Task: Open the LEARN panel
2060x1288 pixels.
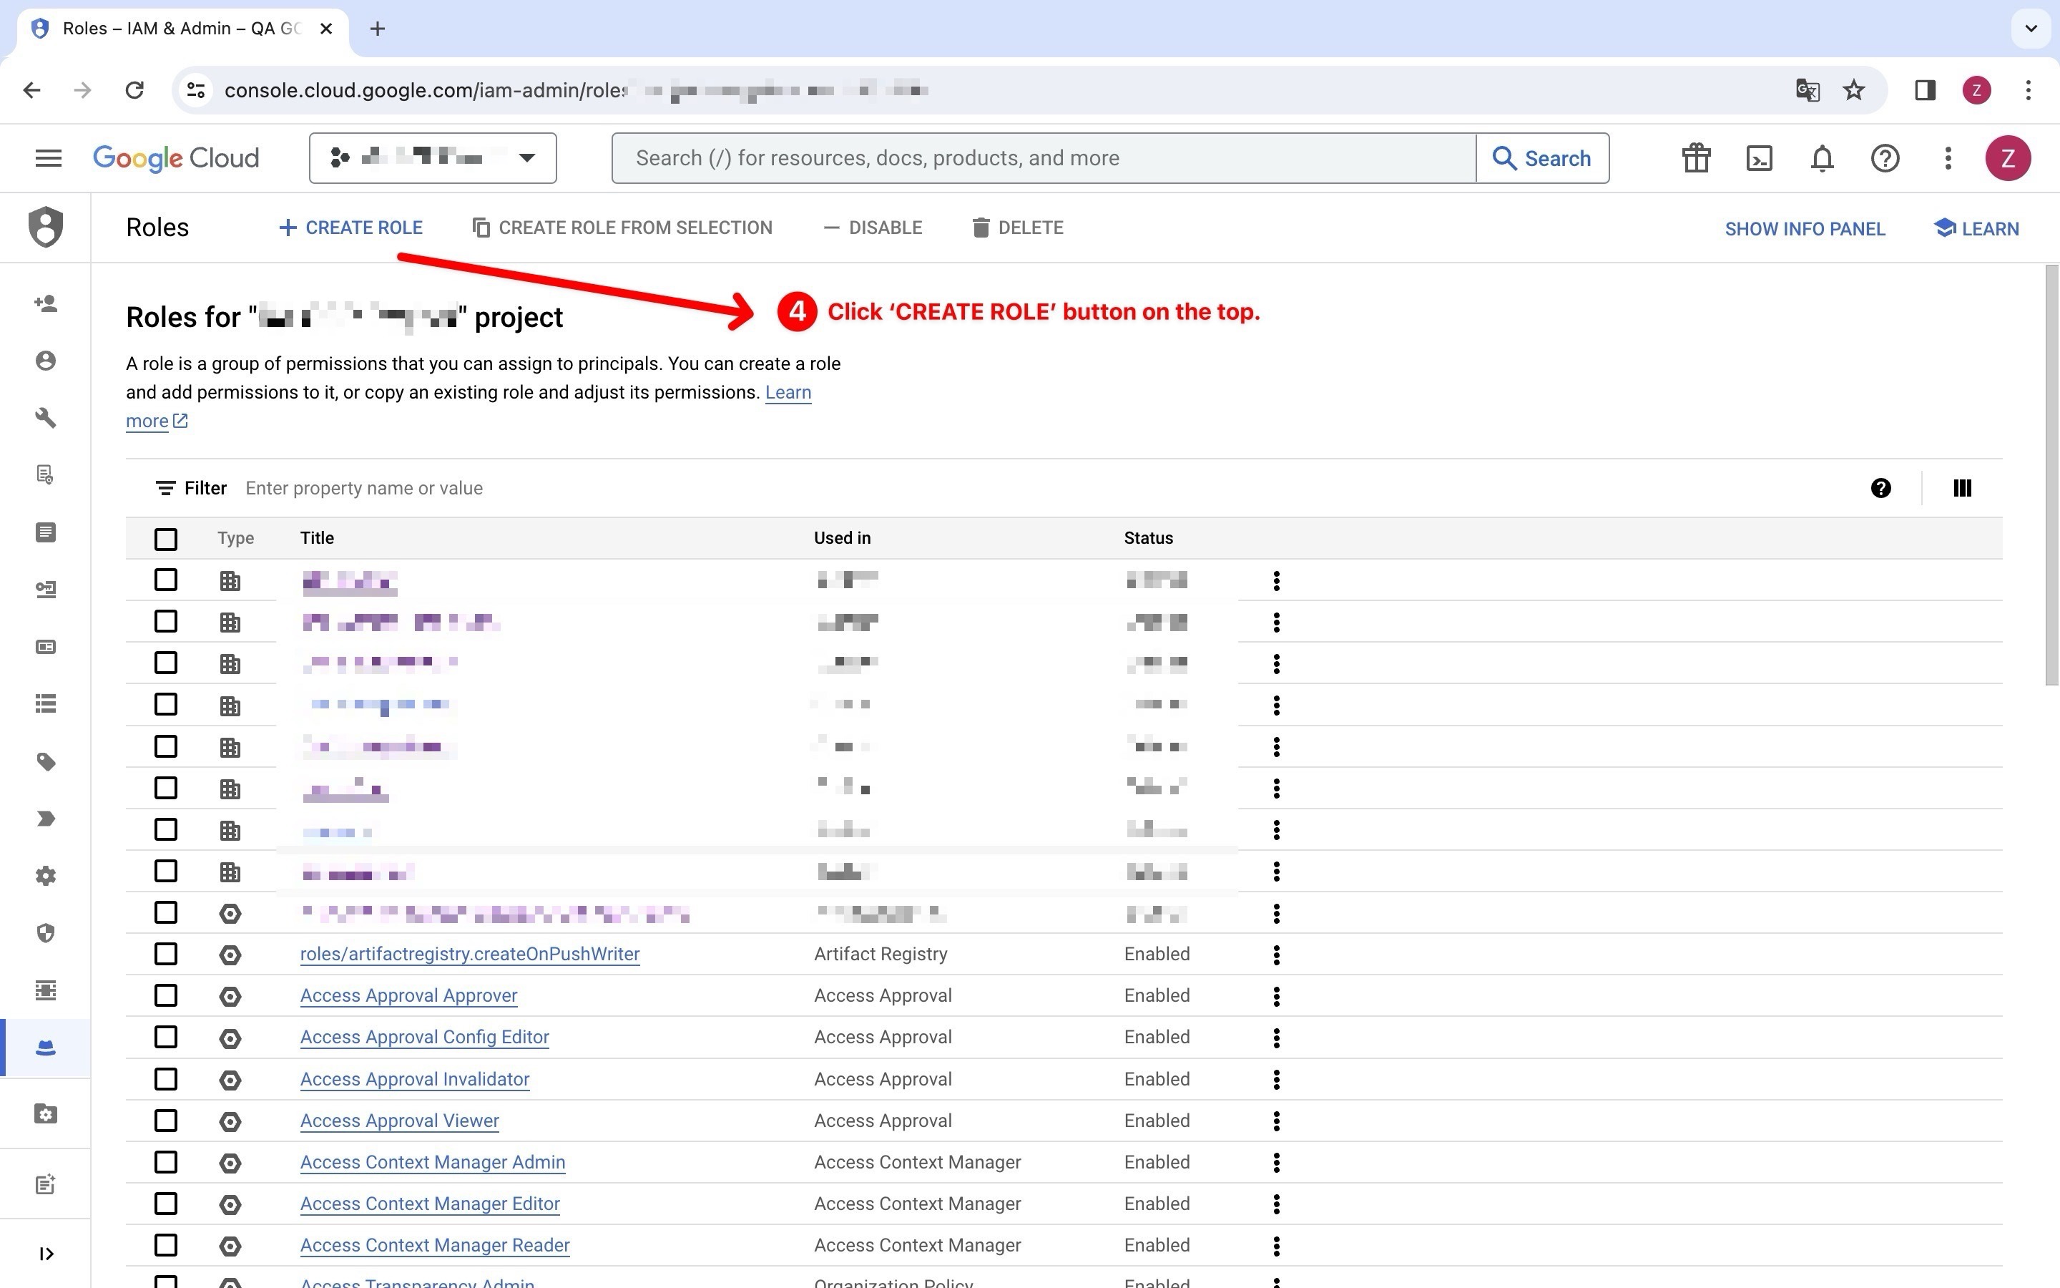Action: (x=1976, y=228)
